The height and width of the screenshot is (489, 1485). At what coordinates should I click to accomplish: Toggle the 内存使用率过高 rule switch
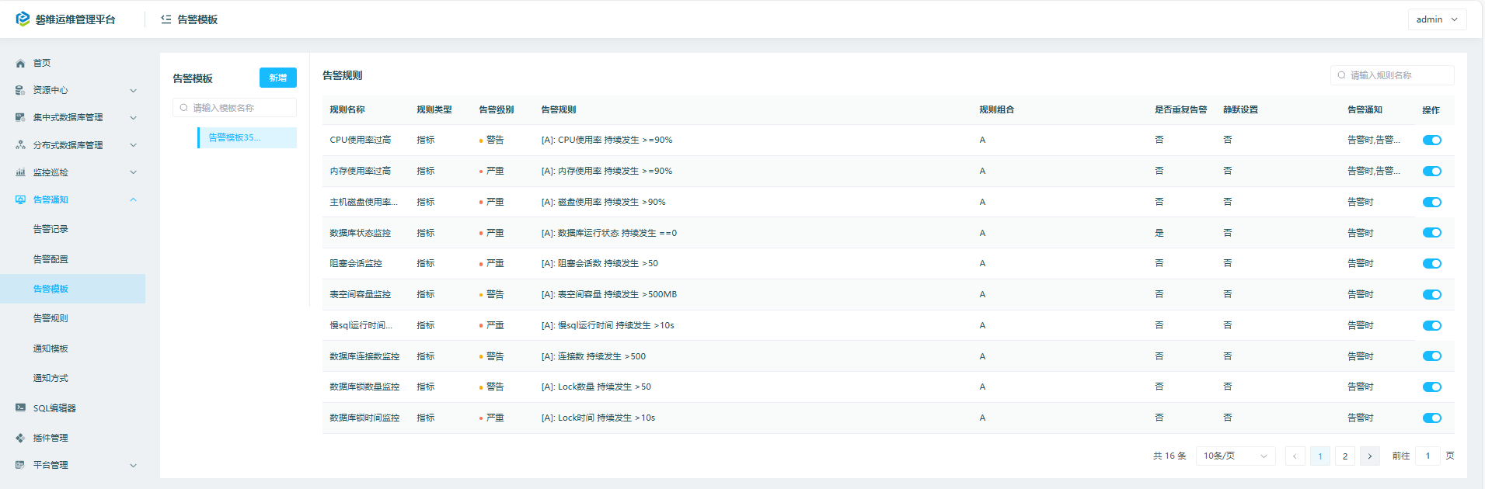1432,172
